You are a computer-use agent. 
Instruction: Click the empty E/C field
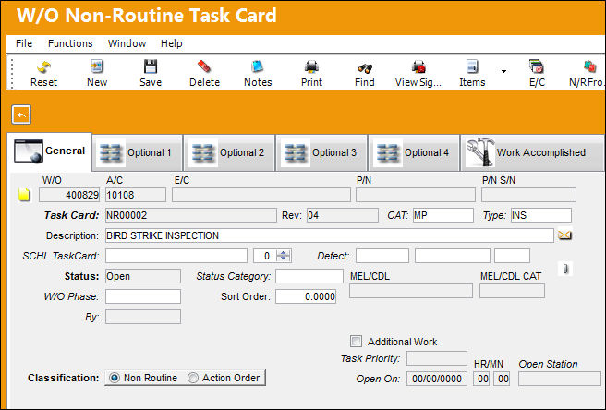click(x=261, y=195)
